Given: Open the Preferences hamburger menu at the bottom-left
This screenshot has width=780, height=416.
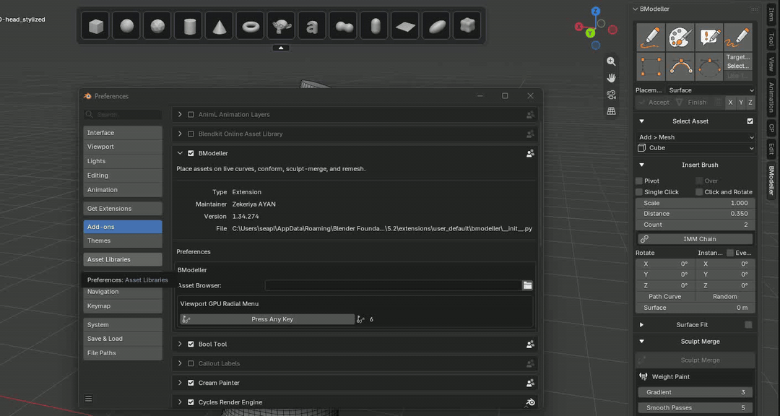Looking at the screenshot, I should click(89, 399).
